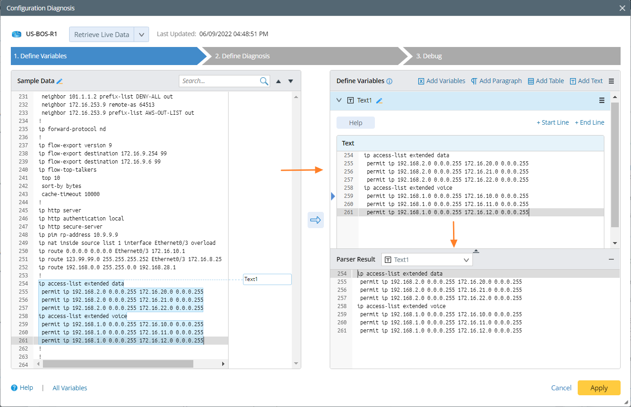Go to step 2. Define Diagnosis

305,56
